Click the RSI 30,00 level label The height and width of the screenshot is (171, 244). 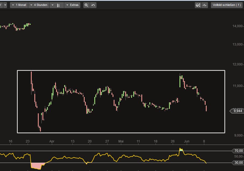[x=238, y=163]
